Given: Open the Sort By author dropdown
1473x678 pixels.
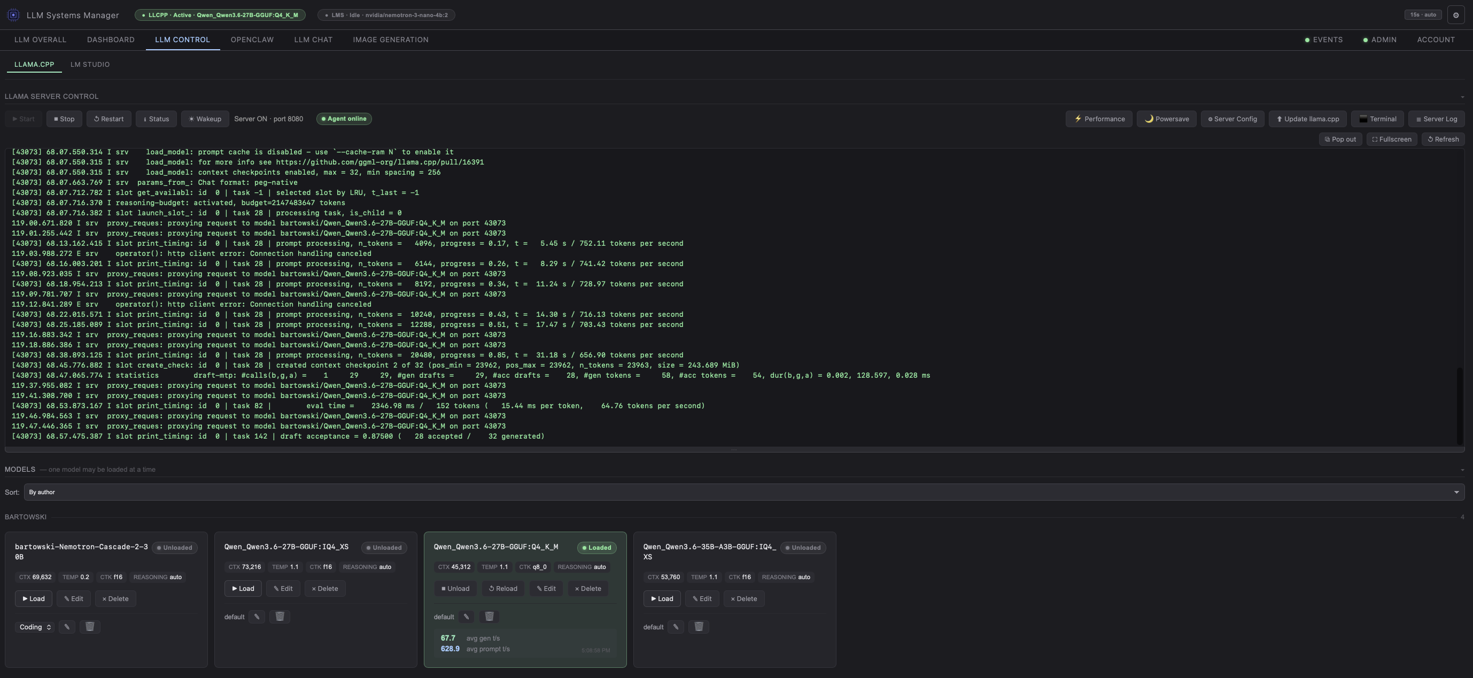Looking at the screenshot, I should pyautogui.click(x=744, y=492).
